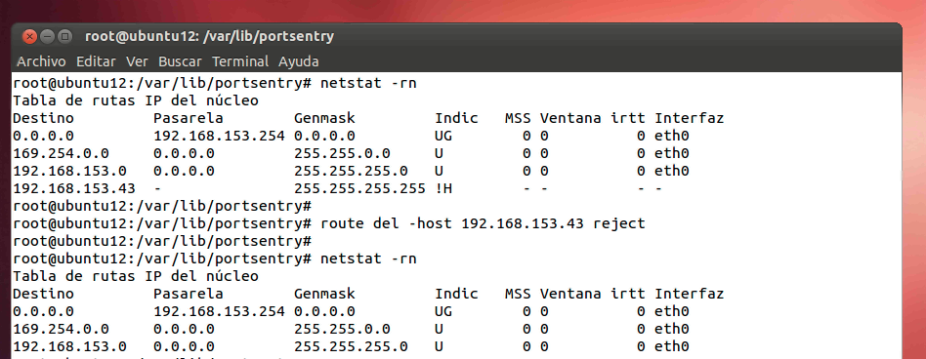Click the window title root@ubuntu12: /var/lib/portsentry
This screenshot has height=359, width=926.
tap(210, 36)
